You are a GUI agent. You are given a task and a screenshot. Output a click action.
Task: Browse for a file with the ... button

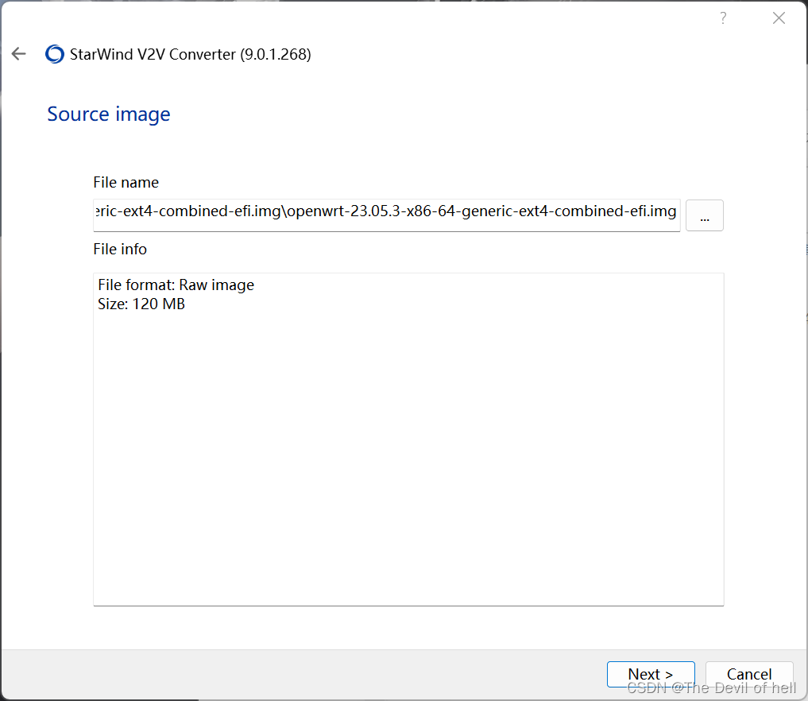[705, 215]
